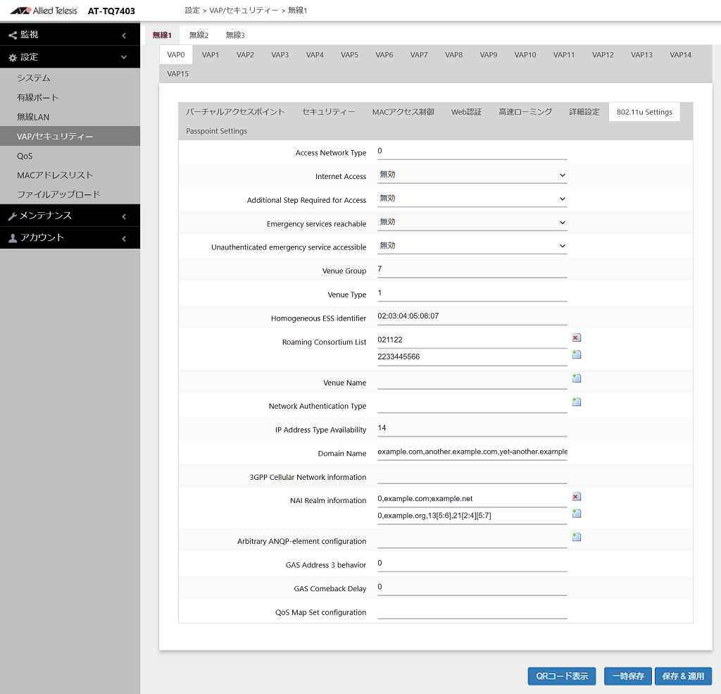Screen dimensions: 721x694
Task: Switch to the 無線3 tab
Action: click(x=235, y=35)
